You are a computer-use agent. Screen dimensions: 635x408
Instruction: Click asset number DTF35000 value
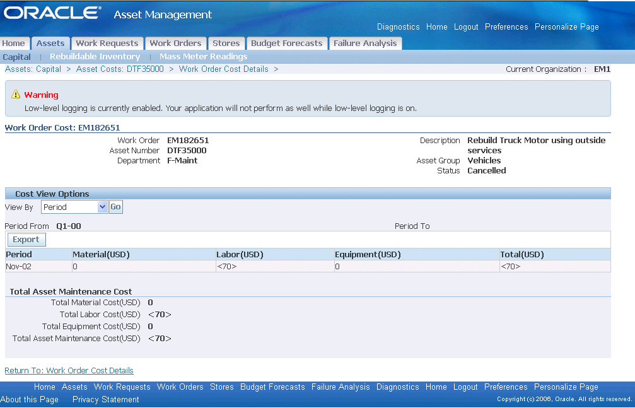187,151
